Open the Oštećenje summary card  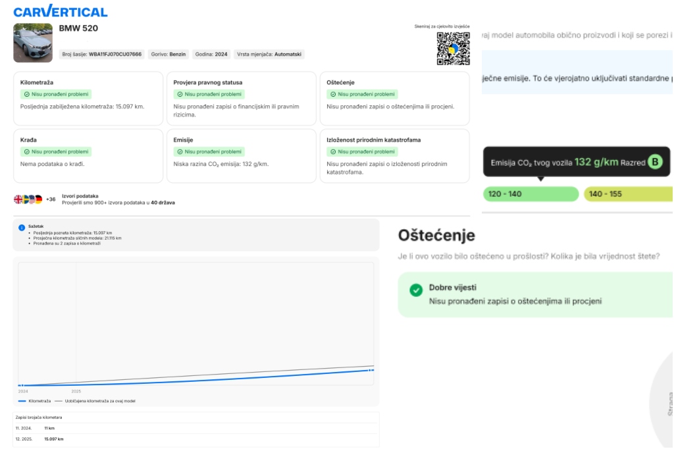(x=394, y=98)
